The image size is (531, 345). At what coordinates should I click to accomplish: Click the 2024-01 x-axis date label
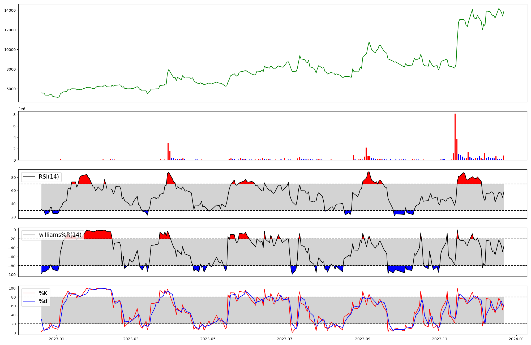click(516, 339)
